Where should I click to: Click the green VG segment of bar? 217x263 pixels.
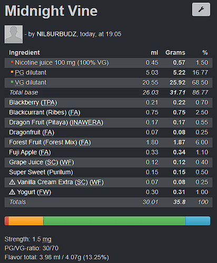[x=114, y=221]
